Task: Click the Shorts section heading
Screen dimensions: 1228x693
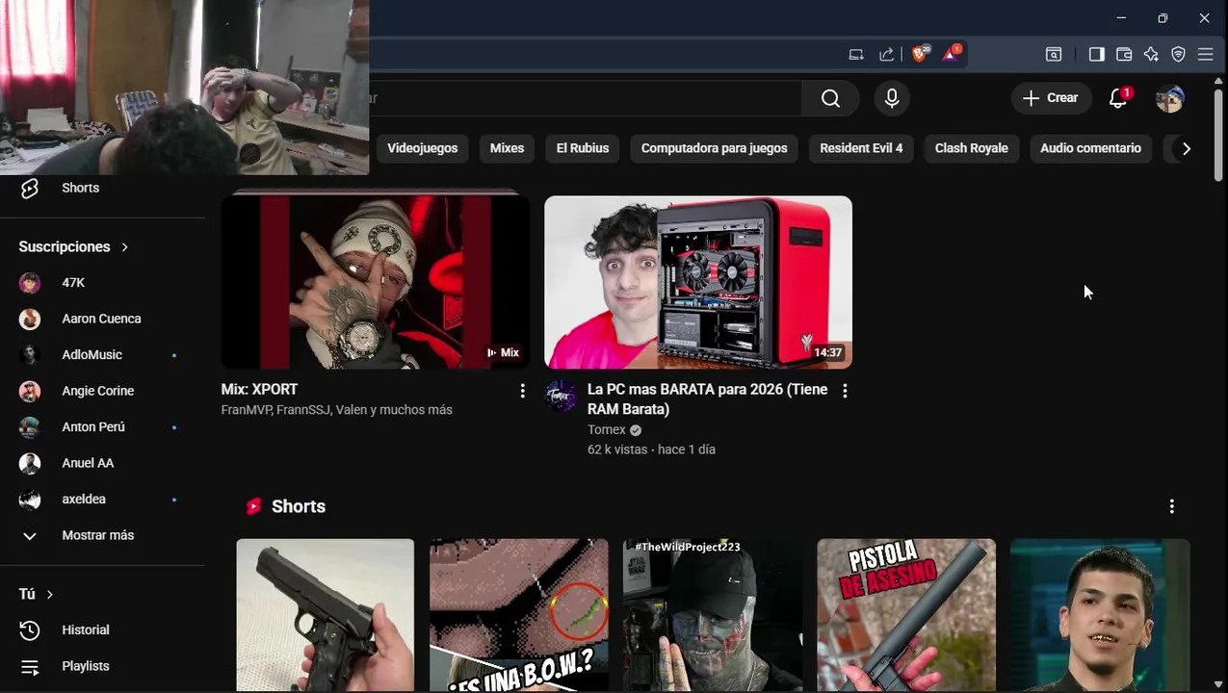Action: tap(299, 506)
